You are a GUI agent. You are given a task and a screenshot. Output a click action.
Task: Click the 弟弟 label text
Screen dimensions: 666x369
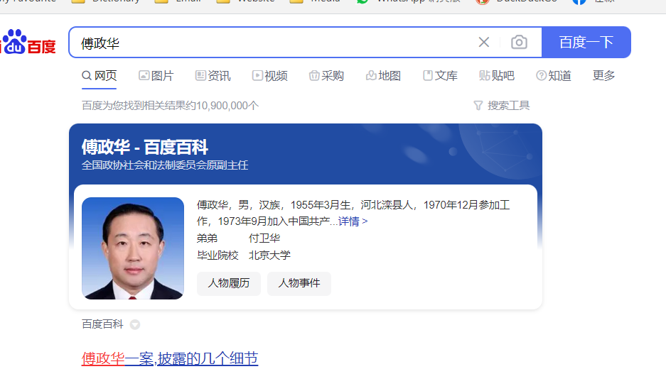(207, 238)
